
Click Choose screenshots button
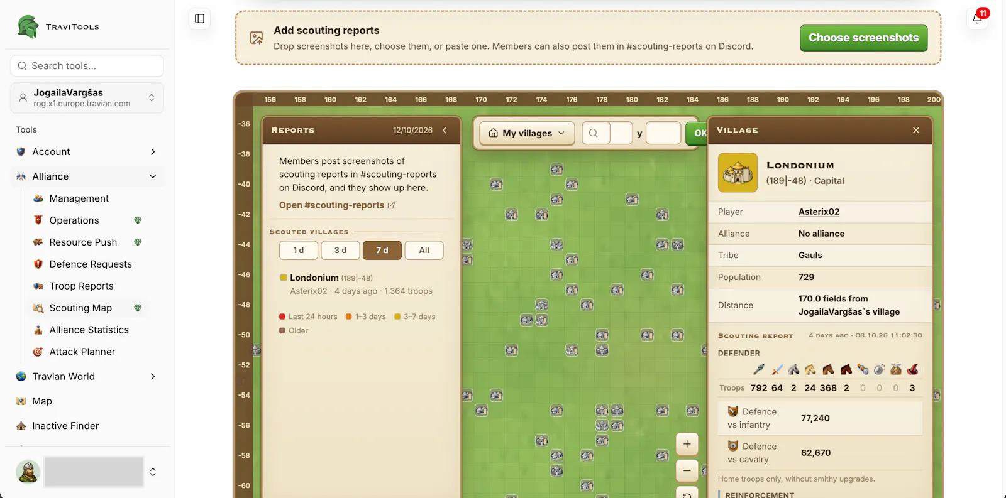[x=863, y=38]
